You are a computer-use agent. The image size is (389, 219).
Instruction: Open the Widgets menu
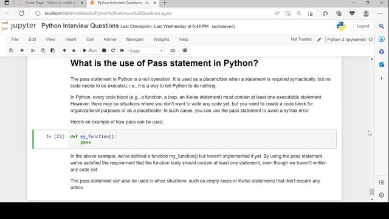[x=161, y=39]
